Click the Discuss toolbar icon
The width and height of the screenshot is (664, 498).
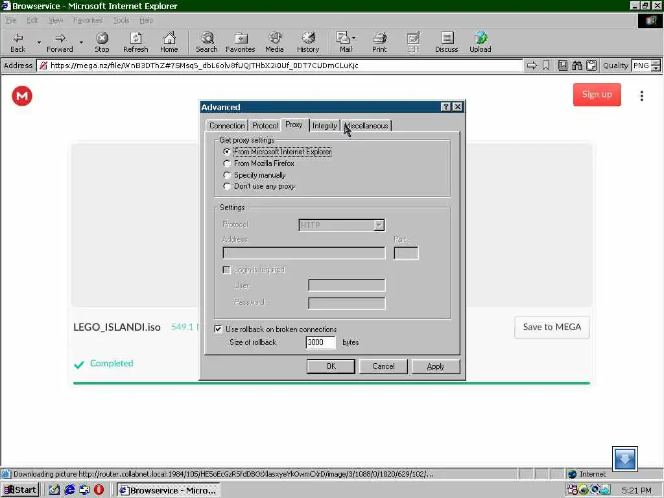pyautogui.click(x=446, y=42)
